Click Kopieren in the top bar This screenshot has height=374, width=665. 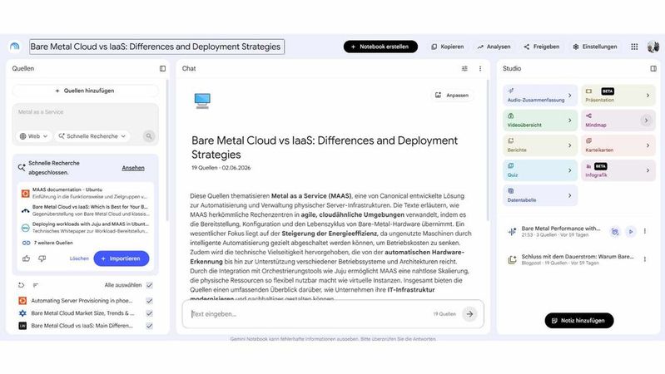click(448, 47)
